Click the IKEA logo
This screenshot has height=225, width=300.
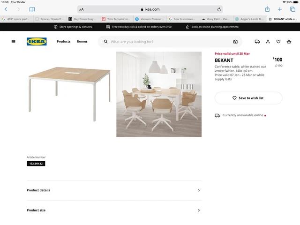click(37, 42)
